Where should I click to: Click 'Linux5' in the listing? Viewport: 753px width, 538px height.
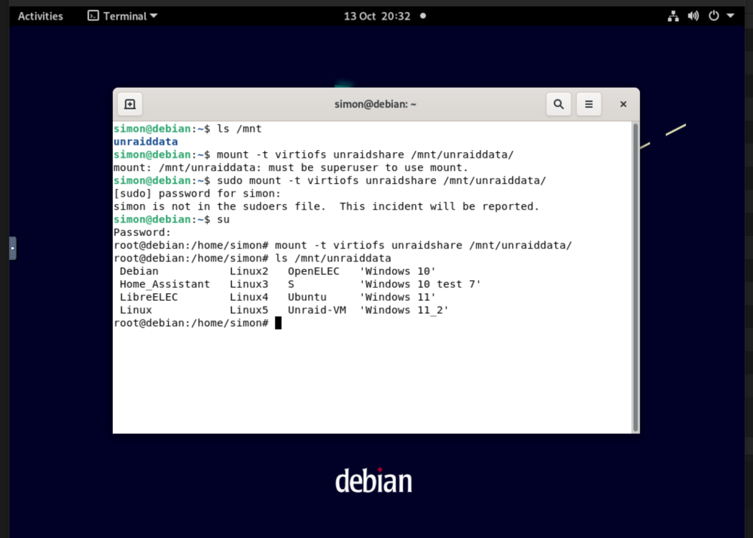click(x=248, y=310)
